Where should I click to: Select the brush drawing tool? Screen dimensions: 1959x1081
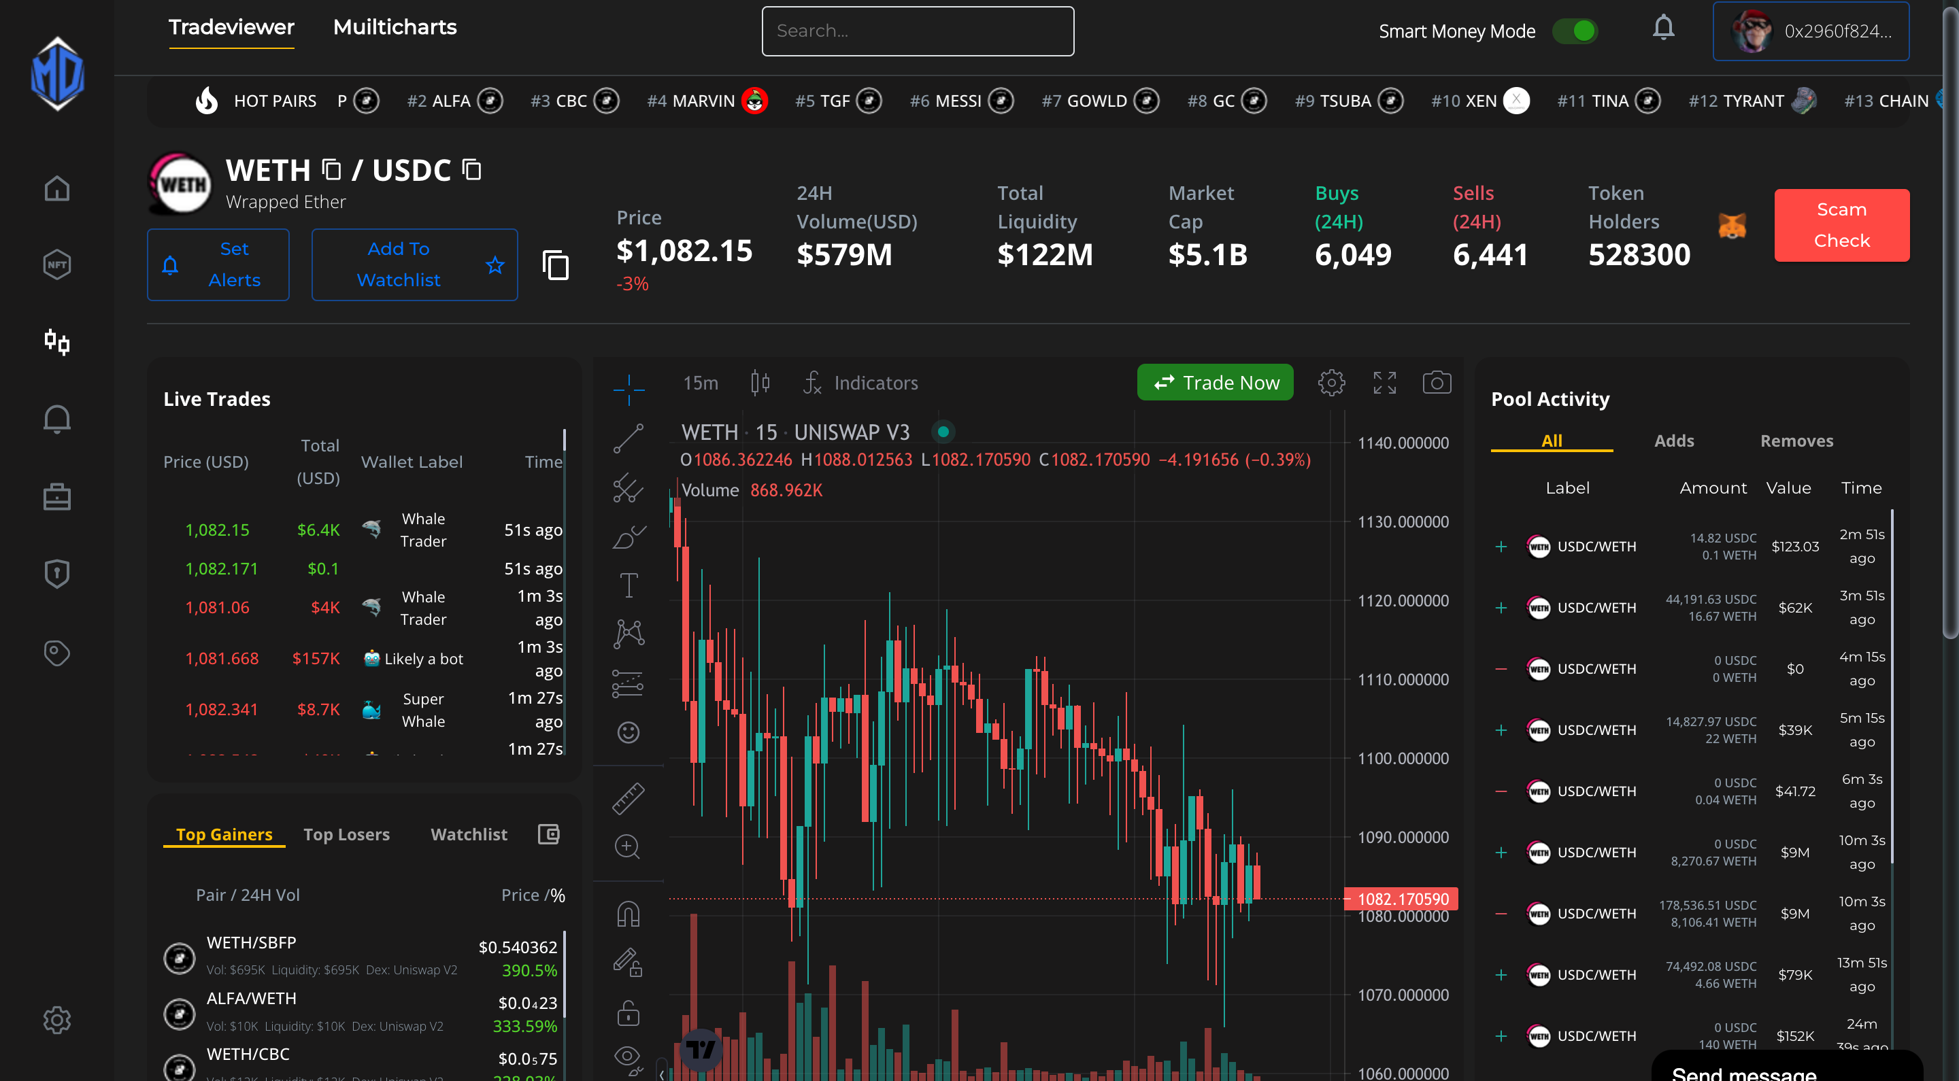[629, 538]
